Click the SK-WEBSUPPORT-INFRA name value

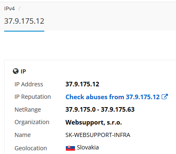(x=98, y=135)
